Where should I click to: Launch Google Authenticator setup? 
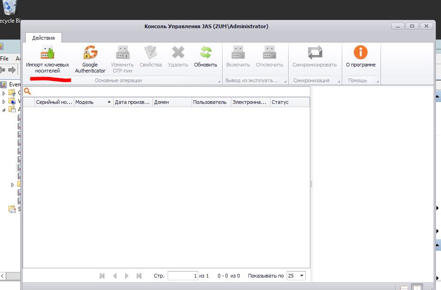pyautogui.click(x=90, y=60)
